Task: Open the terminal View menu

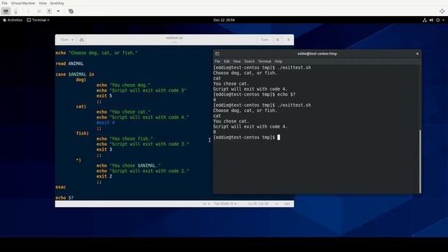Action: click(x=237, y=62)
